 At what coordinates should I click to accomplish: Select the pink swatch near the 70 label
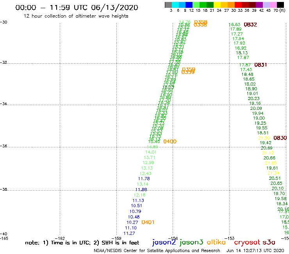[273, 5]
